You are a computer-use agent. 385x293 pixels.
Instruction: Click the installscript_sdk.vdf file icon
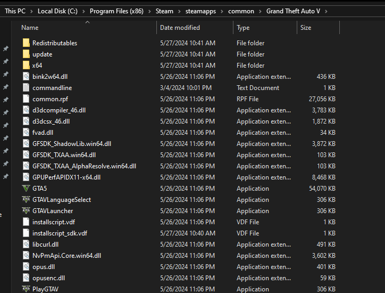pyautogui.click(x=26, y=233)
